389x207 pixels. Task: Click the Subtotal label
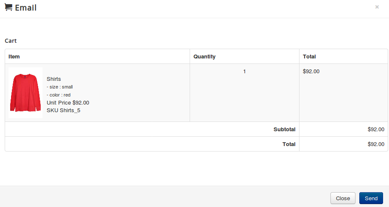click(x=284, y=129)
